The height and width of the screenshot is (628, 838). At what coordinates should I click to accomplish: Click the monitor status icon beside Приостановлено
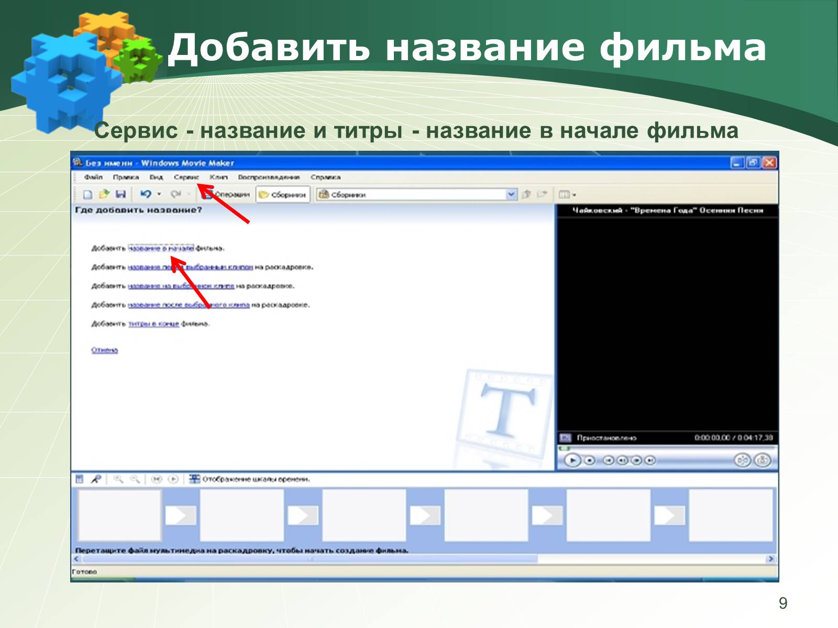click(565, 438)
